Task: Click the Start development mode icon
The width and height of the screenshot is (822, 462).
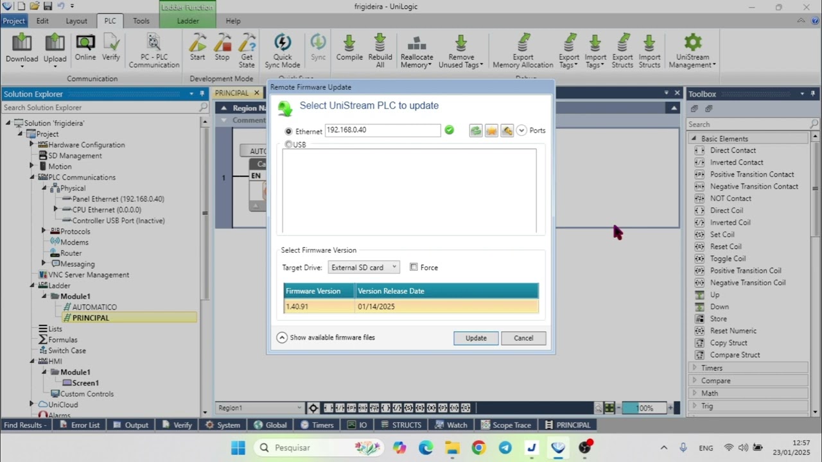Action: point(198,47)
